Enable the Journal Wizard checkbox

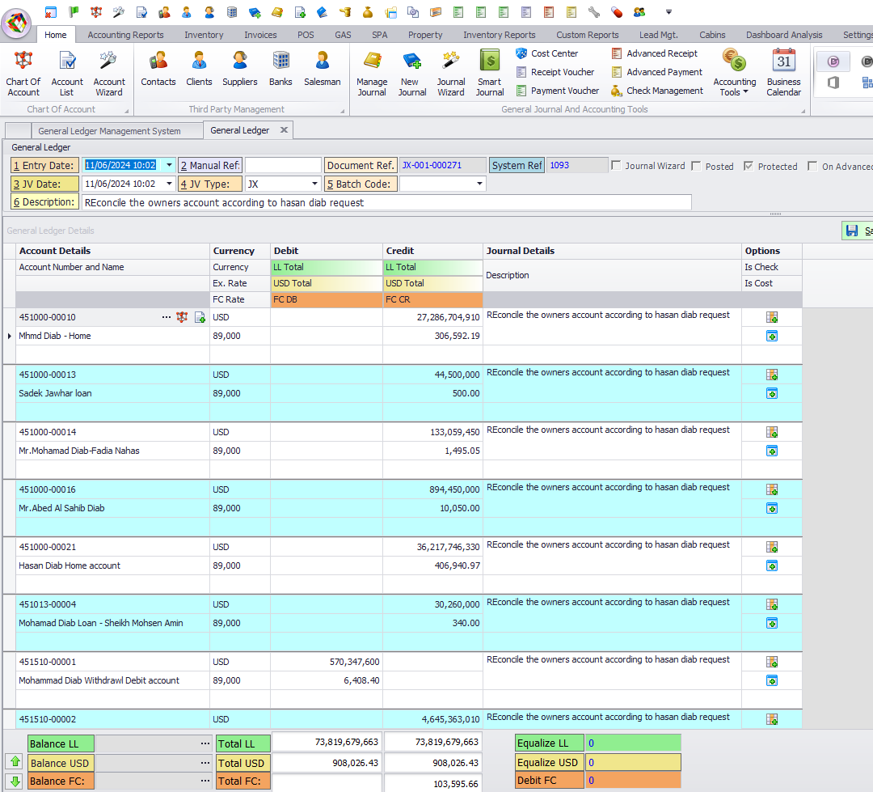[x=617, y=166]
